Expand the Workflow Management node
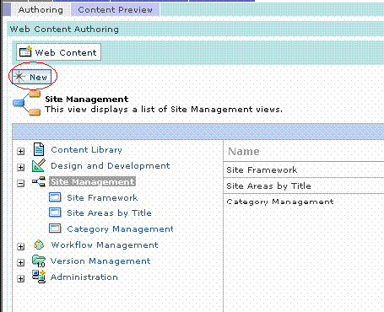 20,246
